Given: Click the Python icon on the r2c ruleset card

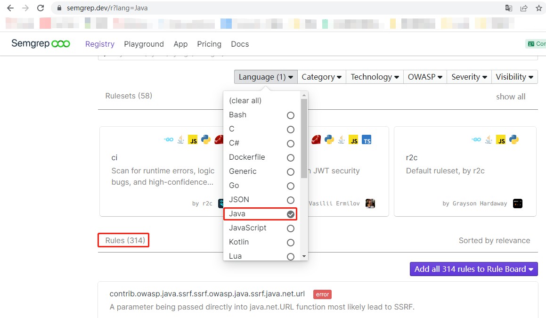Looking at the screenshot, I should tap(514, 139).
